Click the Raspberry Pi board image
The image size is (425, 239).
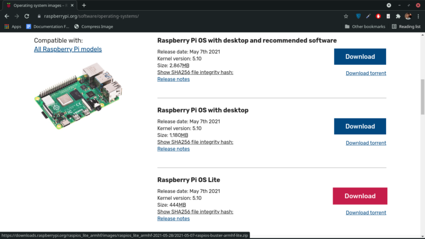(78, 96)
